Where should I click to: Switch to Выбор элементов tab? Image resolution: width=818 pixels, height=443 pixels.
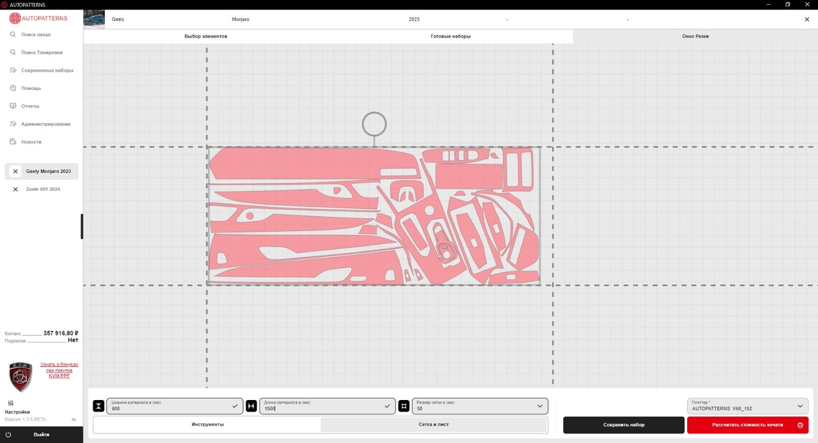click(x=206, y=36)
